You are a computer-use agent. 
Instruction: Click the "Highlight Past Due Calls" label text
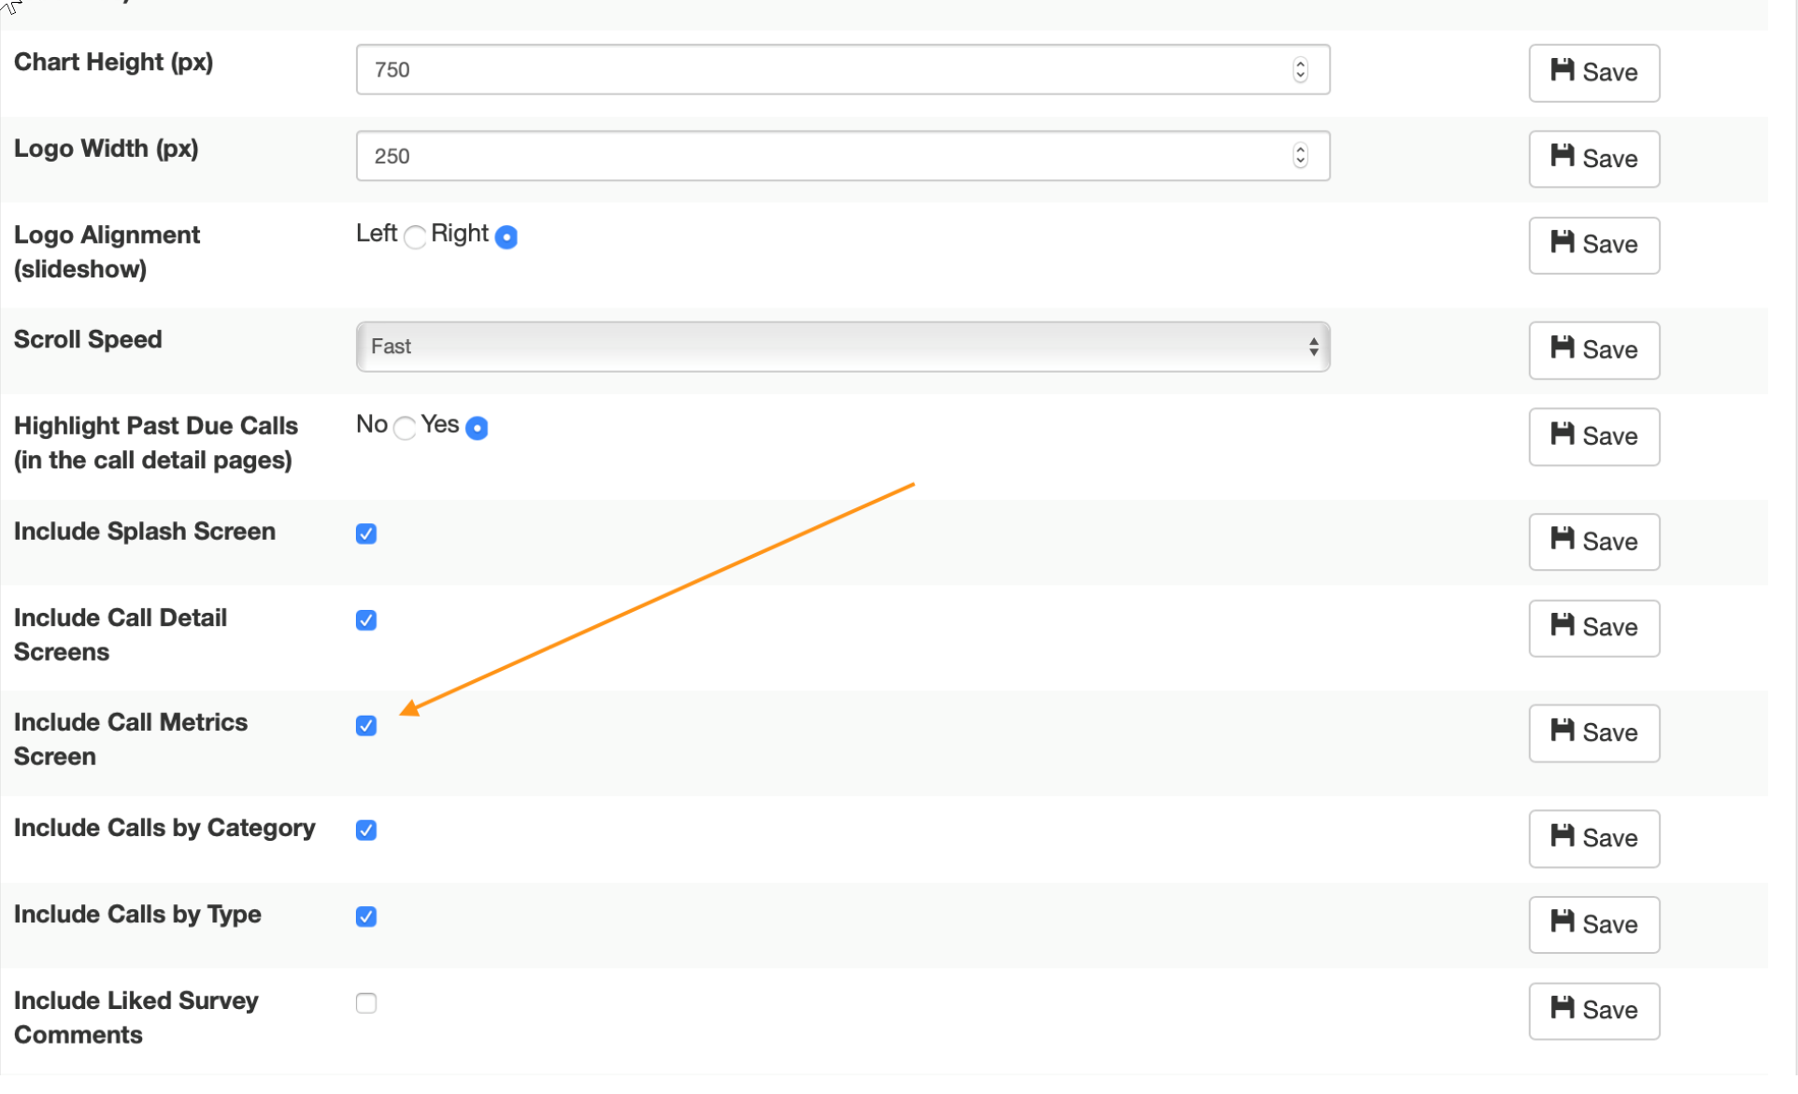coord(156,426)
